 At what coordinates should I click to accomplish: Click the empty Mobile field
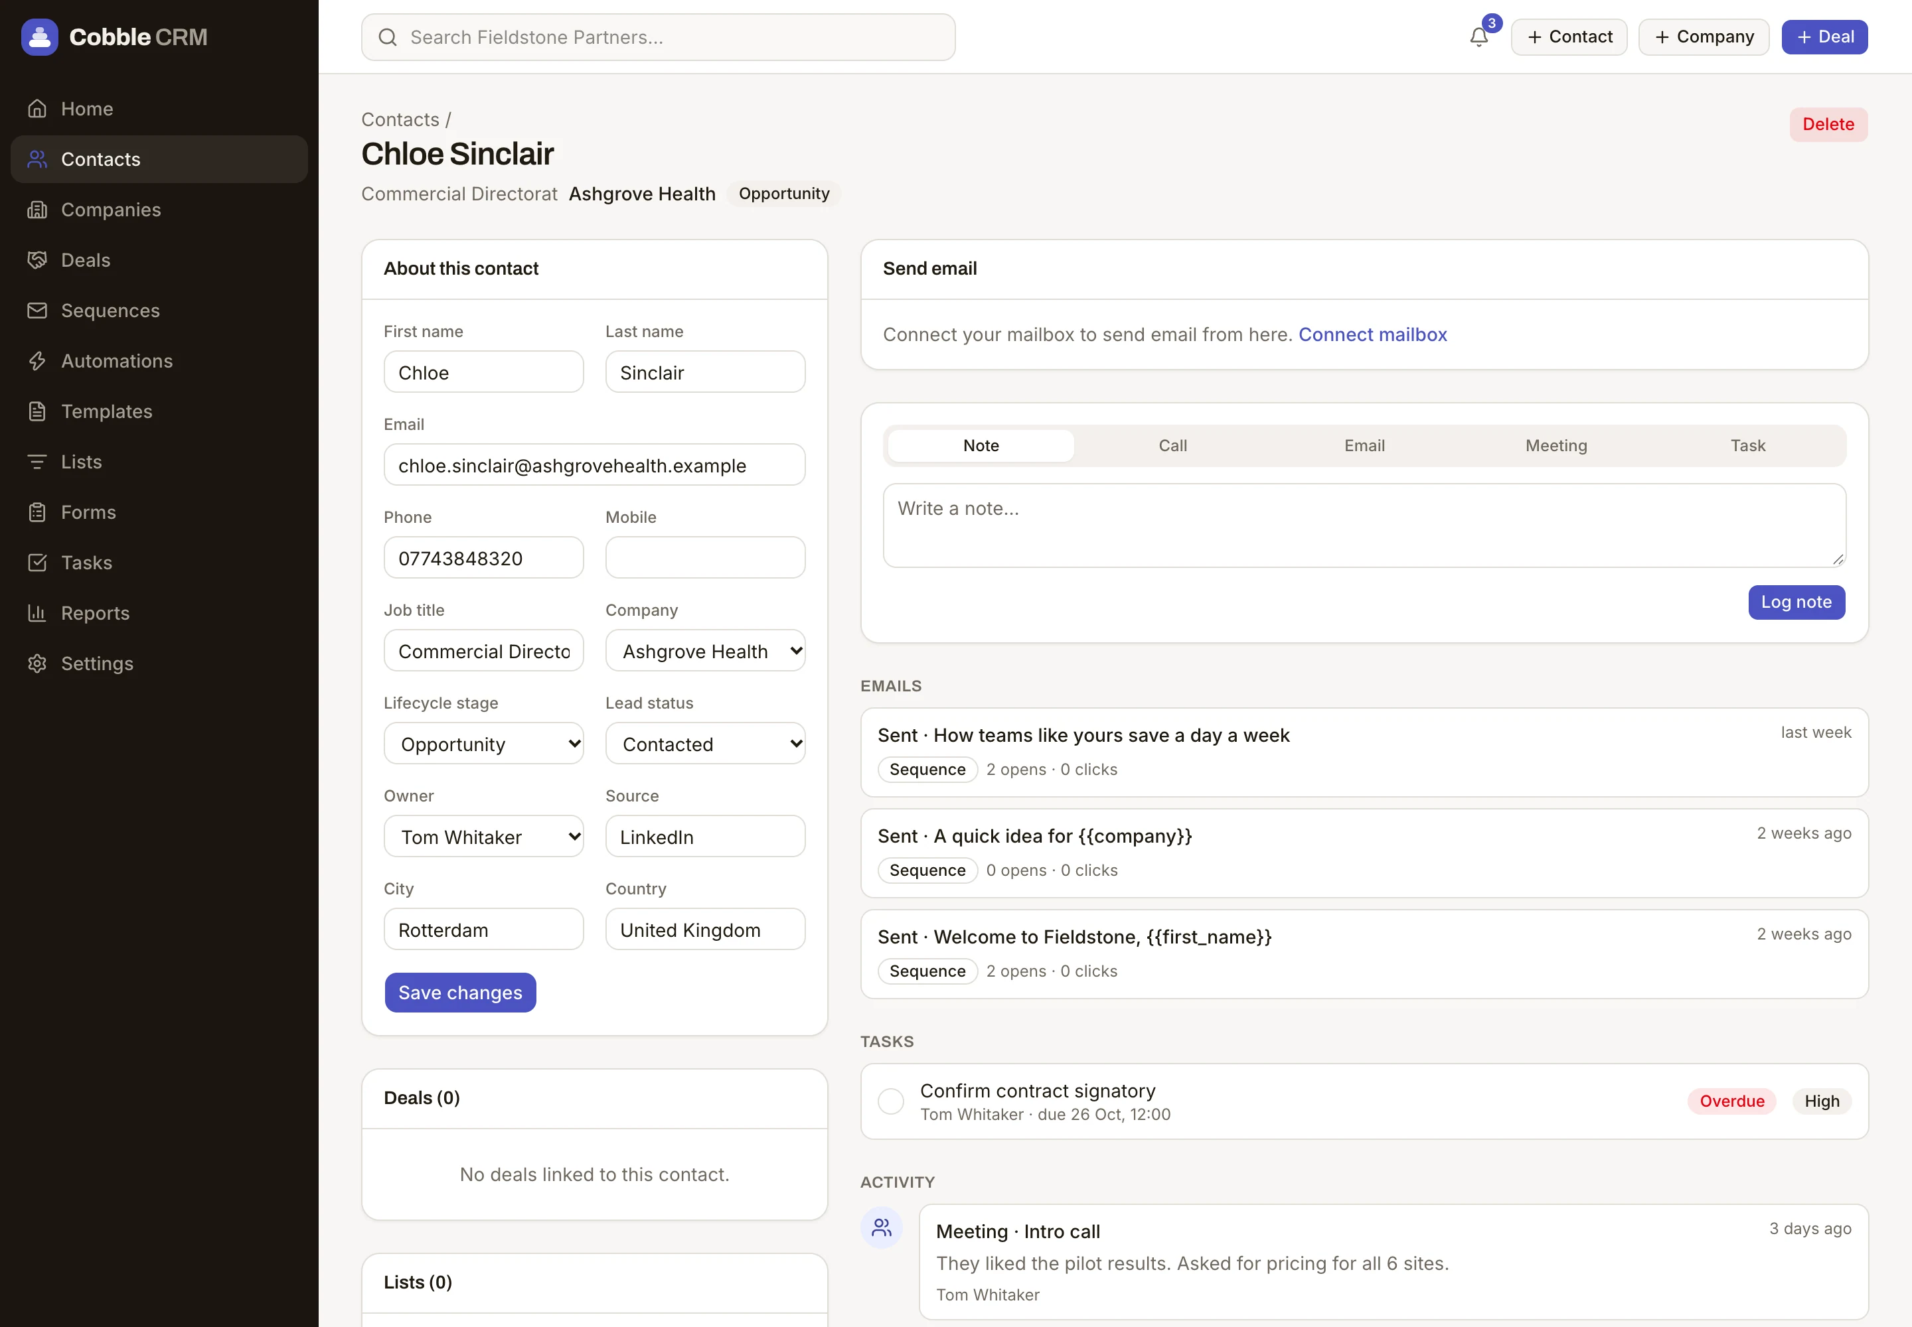(x=705, y=557)
